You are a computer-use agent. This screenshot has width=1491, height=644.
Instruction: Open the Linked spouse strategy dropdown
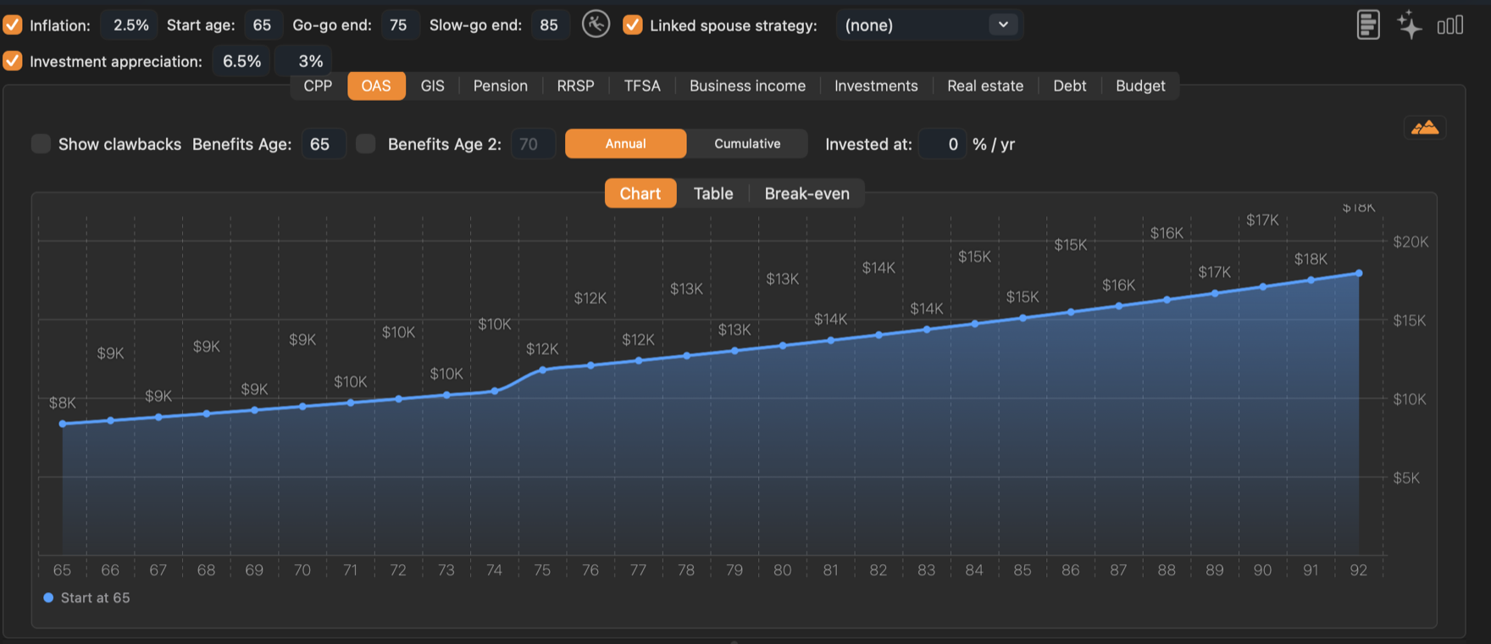click(x=929, y=25)
